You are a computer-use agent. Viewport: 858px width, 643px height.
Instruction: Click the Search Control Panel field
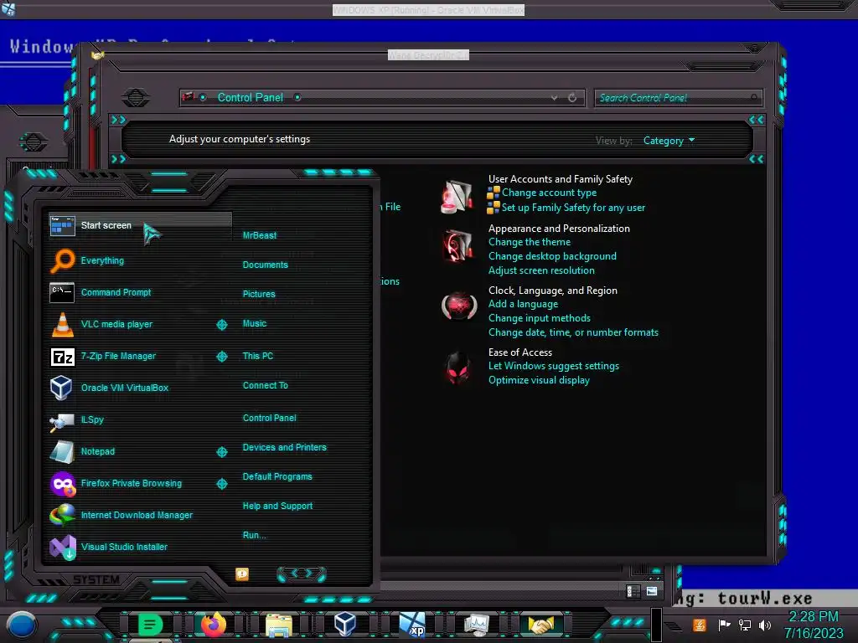pyautogui.click(x=677, y=98)
